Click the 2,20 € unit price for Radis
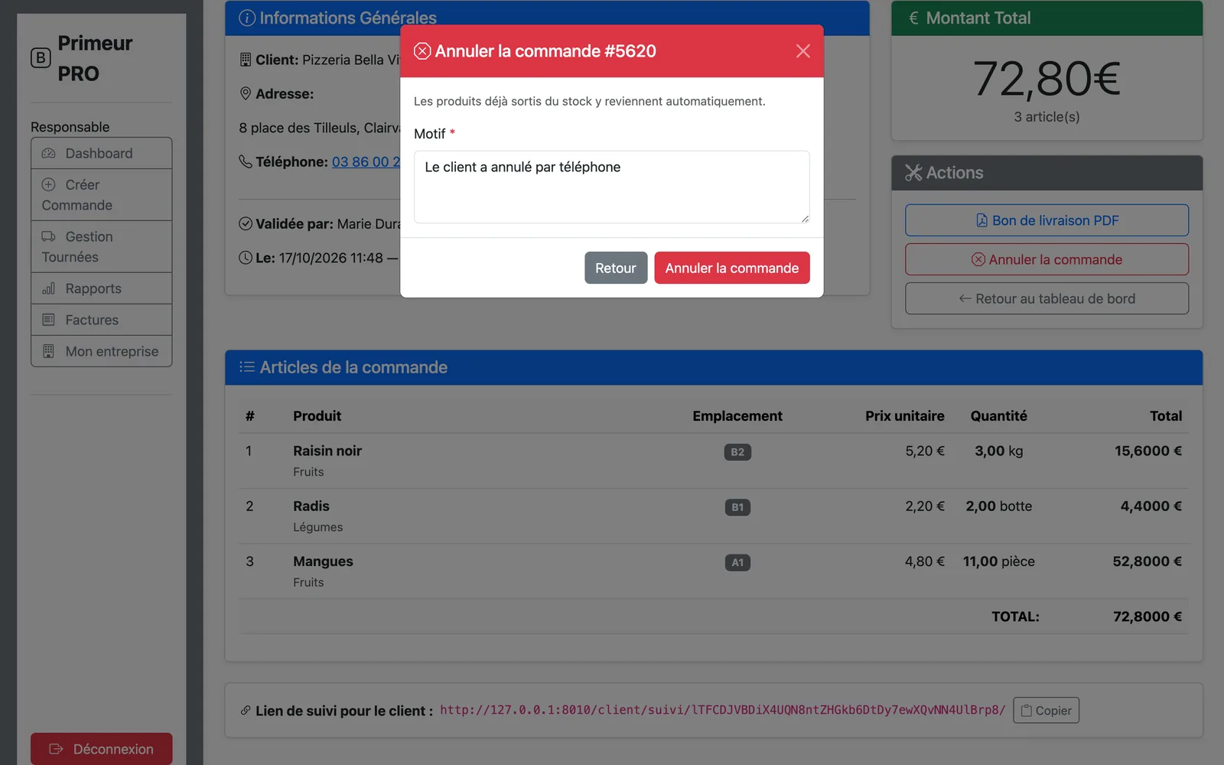Screen dimensions: 1224x765 click(924, 506)
